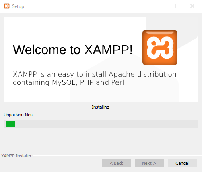Close the Setup window
This screenshot has height=172, width=202.
192,6
